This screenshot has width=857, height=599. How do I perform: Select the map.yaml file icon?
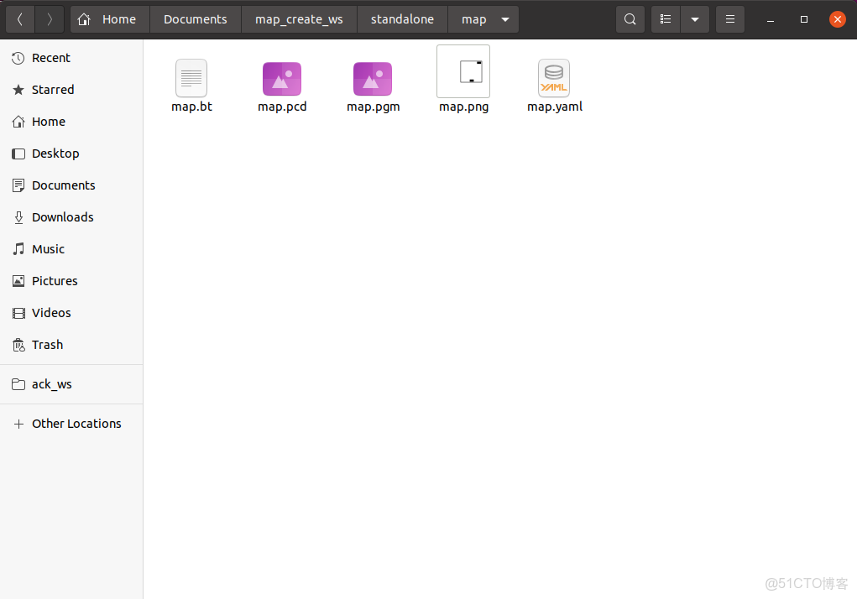pyautogui.click(x=554, y=78)
